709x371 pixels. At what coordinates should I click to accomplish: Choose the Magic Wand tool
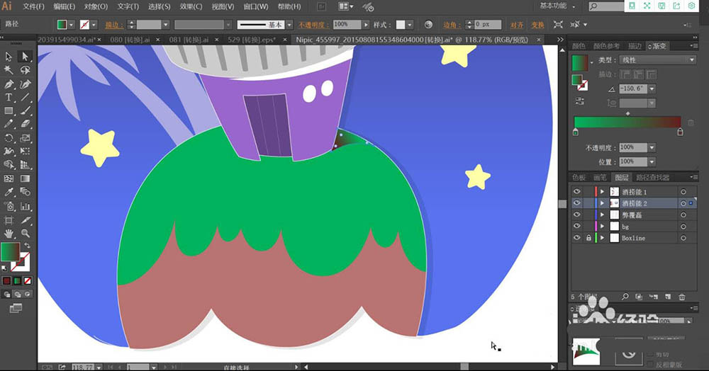coord(9,71)
